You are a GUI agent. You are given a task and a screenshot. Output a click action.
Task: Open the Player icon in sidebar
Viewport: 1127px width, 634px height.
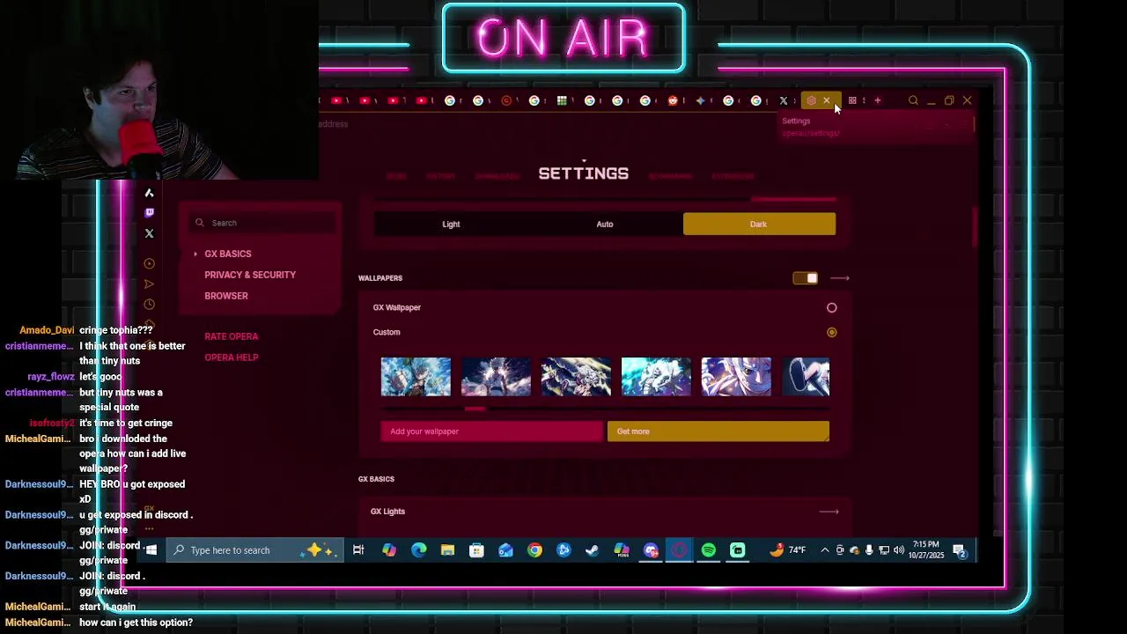point(149,263)
